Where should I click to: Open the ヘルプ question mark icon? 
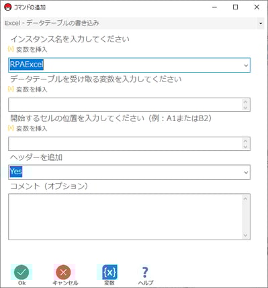click(x=145, y=272)
